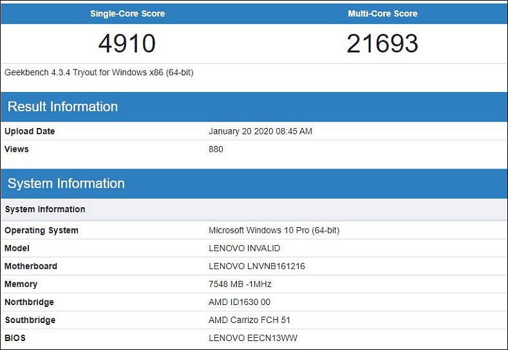The width and height of the screenshot is (508, 350).
Task: Select the LENOVO INVALID model value
Action: click(x=244, y=248)
